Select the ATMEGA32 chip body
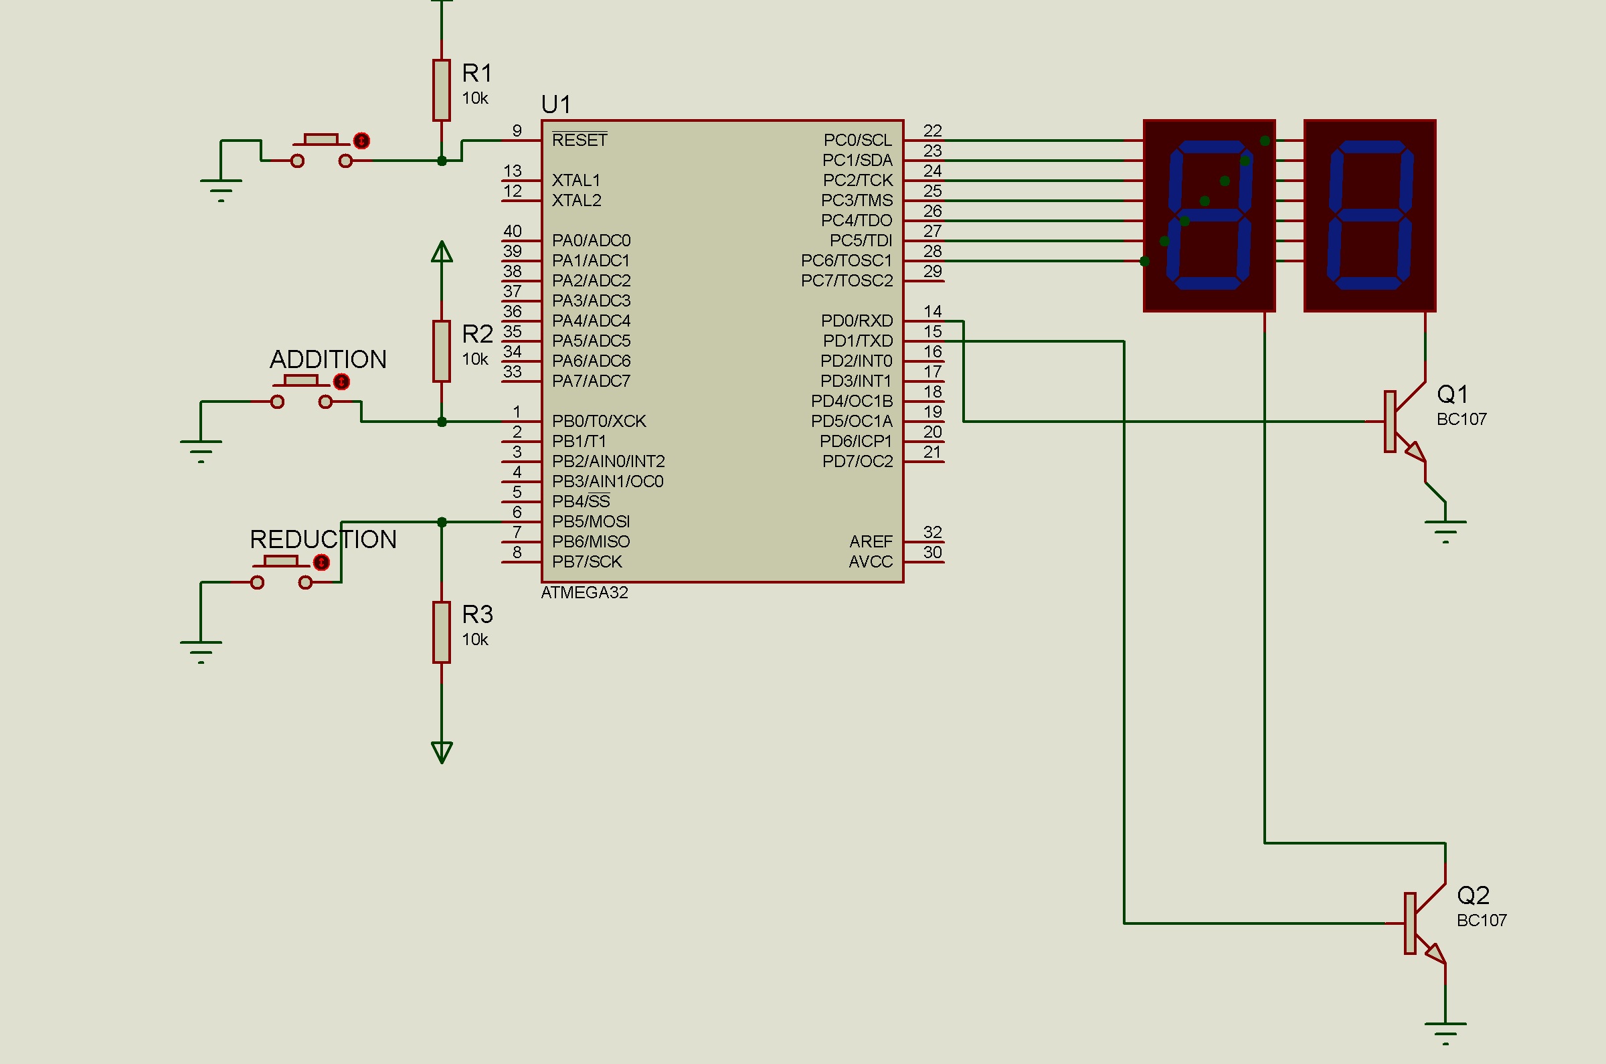 click(722, 351)
